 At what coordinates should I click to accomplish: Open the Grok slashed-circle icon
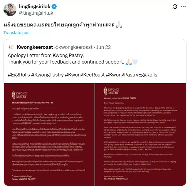tap(175, 6)
